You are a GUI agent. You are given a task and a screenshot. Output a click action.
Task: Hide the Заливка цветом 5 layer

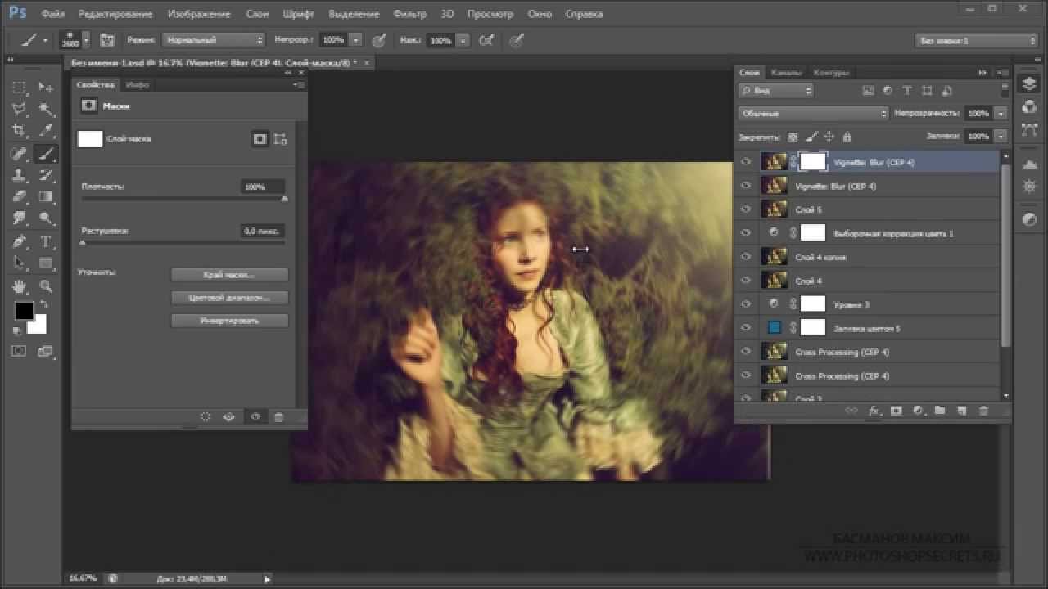[x=745, y=328]
